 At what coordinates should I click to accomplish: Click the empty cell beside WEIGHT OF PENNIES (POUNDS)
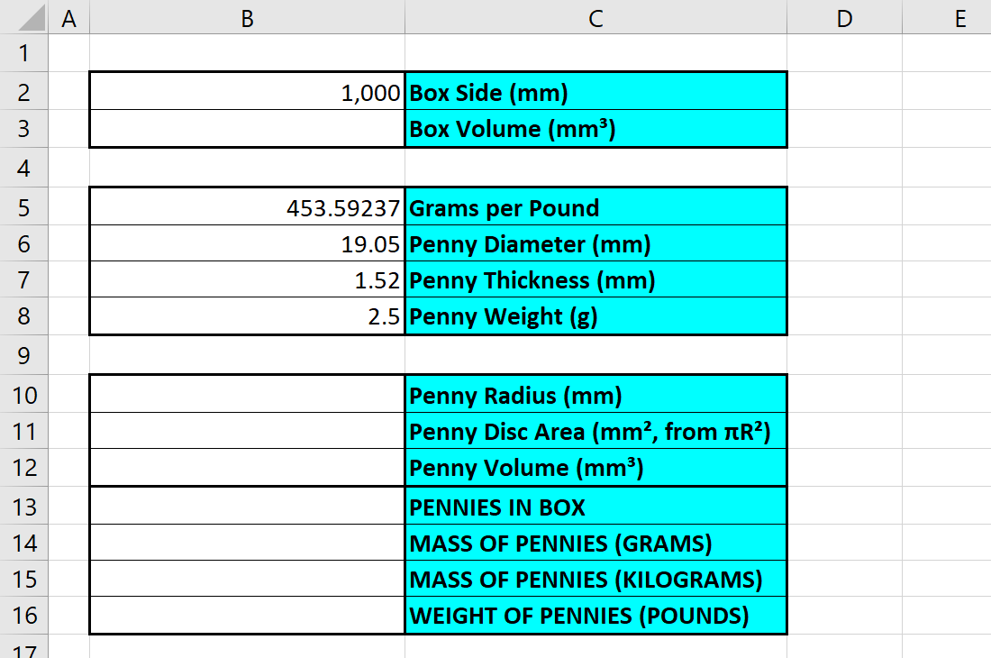[248, 616]
